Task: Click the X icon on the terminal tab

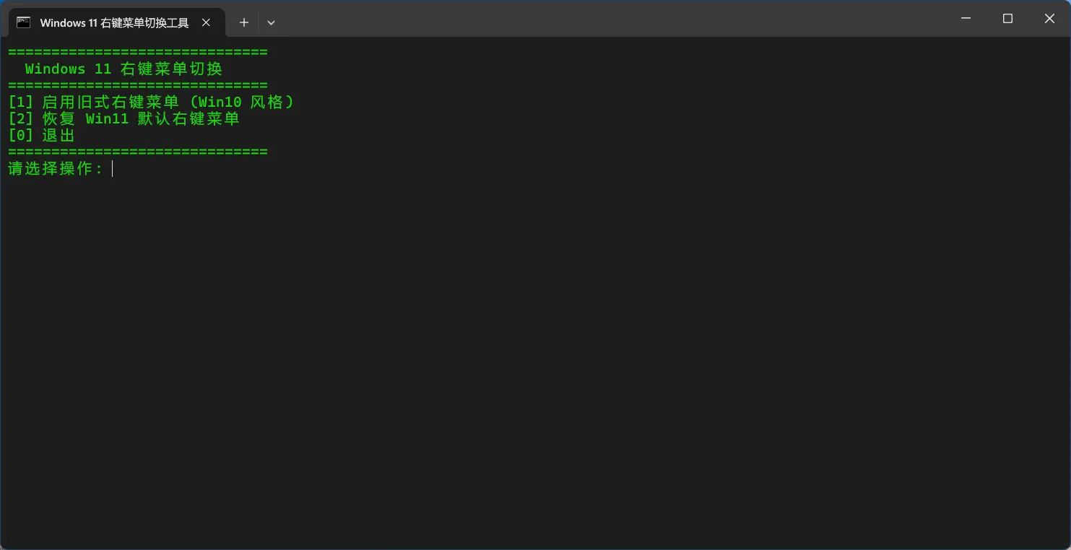Action: 206,22
